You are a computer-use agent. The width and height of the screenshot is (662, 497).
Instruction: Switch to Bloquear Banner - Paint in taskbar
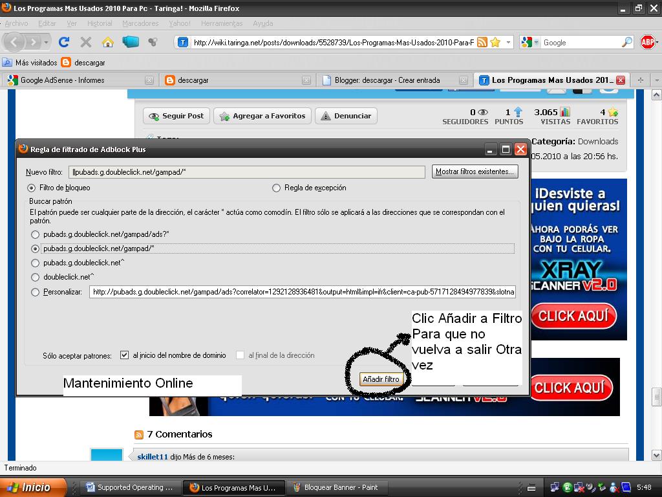click(336, 487)
